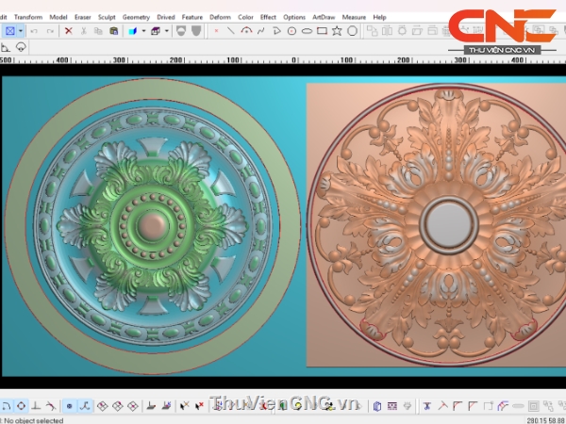Pick the straight Line drawing tool
The width and height of the screenshot is (566, 424).
(x=231, y=31)
